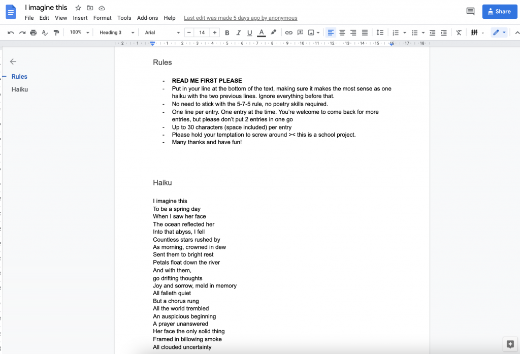
Task: Open the Arial font dropdown
Action: coord(162,33)
